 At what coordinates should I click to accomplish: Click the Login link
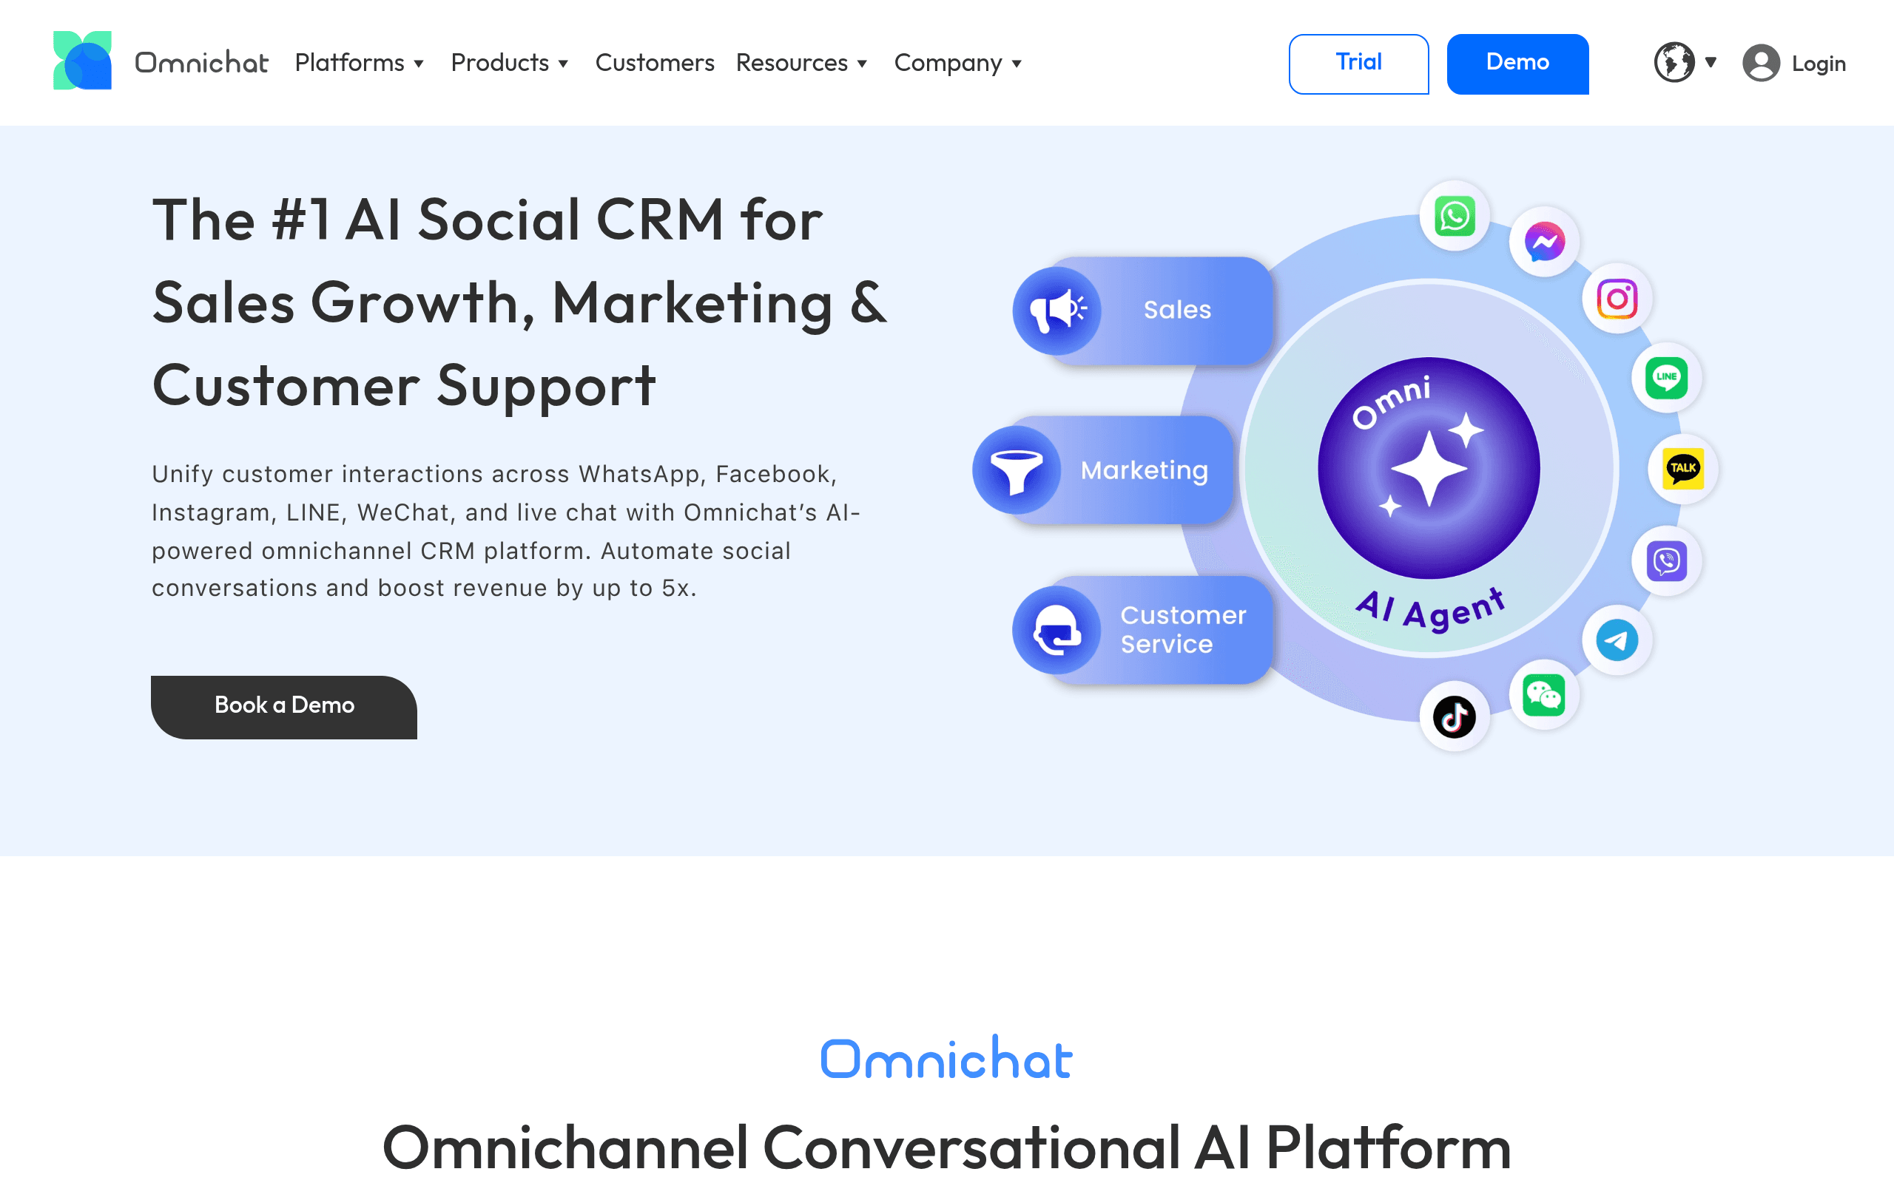1819,64
